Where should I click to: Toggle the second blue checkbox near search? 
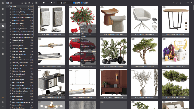(82, 2)
